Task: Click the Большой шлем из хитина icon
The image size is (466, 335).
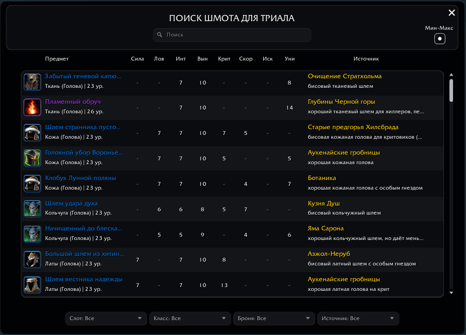Action: [32, 260]
